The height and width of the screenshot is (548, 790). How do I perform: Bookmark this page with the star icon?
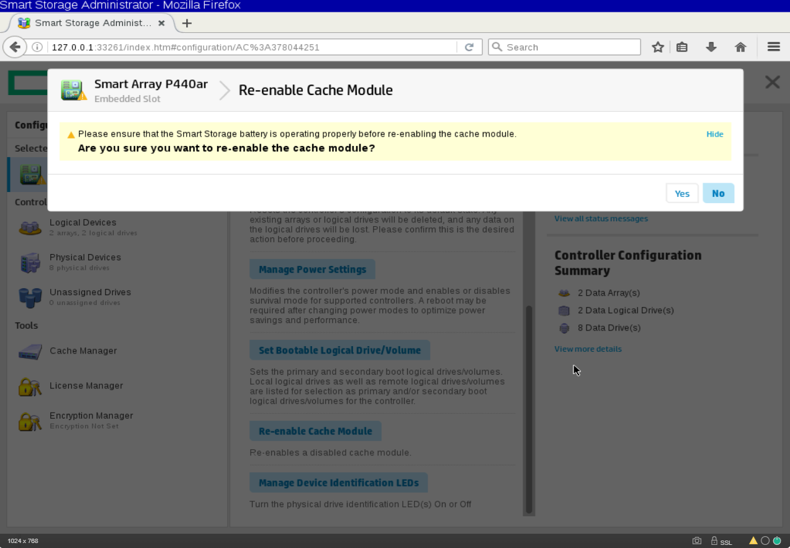(658, 47)
